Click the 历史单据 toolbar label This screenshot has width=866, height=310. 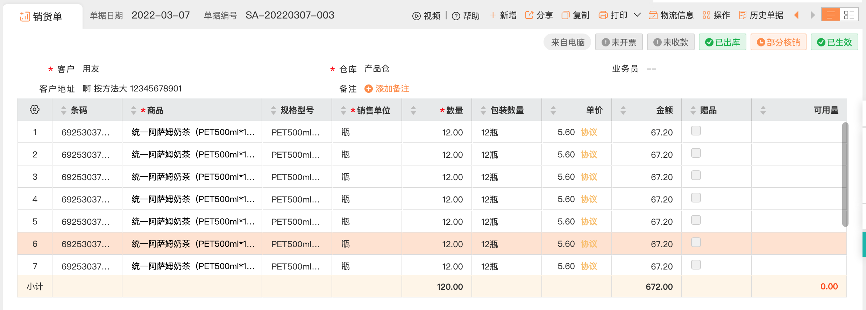click(x=766, y=15)
